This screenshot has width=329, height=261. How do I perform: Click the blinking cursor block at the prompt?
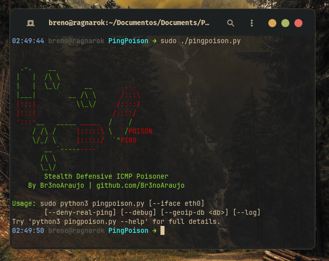pos(162,230)
